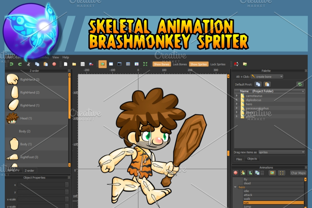Click the Name column sort arrow in Palette
312x208 pixels.
point(303,91)
